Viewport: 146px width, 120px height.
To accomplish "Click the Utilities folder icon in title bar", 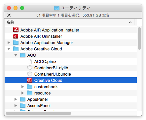I will [x=57, y=8].
